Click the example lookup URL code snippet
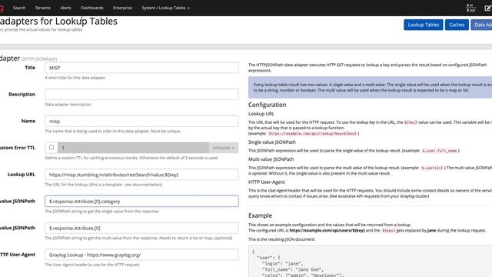Viewport: 492px width, 277px height. (x=313, y=133)
